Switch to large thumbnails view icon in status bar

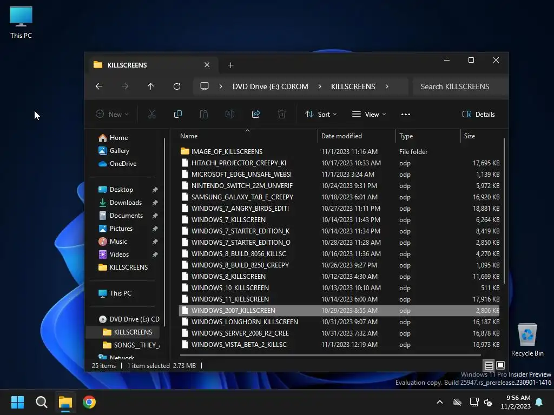(x=500, y=365)
